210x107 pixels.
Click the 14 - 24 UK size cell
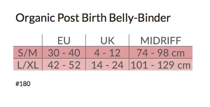tap(107, 65)
